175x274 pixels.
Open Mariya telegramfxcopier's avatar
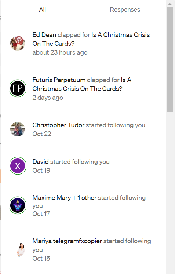coord(21,249)
